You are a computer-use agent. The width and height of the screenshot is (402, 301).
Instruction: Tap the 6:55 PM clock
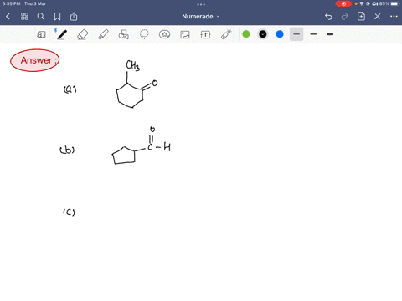coord(11,3)
